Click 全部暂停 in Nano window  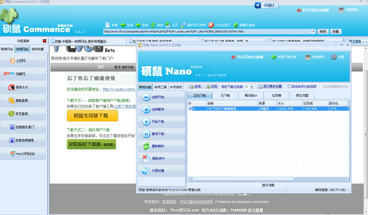161,109
